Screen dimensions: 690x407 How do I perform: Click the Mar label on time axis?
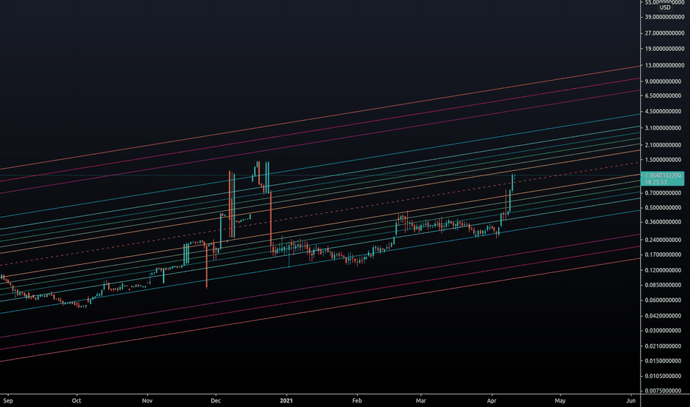[421, 401]
